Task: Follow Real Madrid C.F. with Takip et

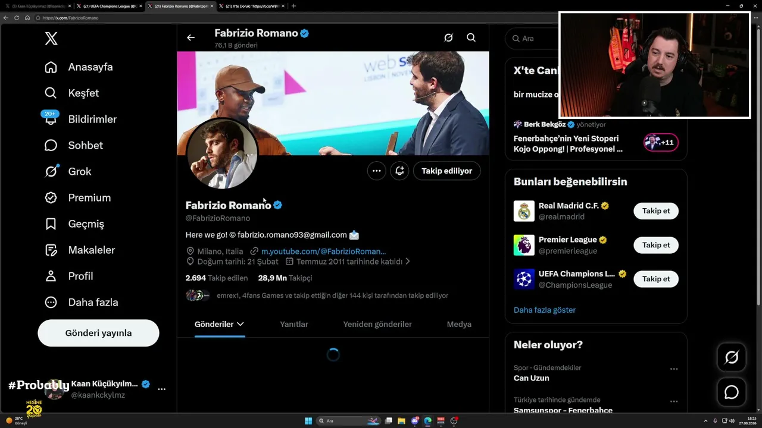Action: tap(656, 211)
